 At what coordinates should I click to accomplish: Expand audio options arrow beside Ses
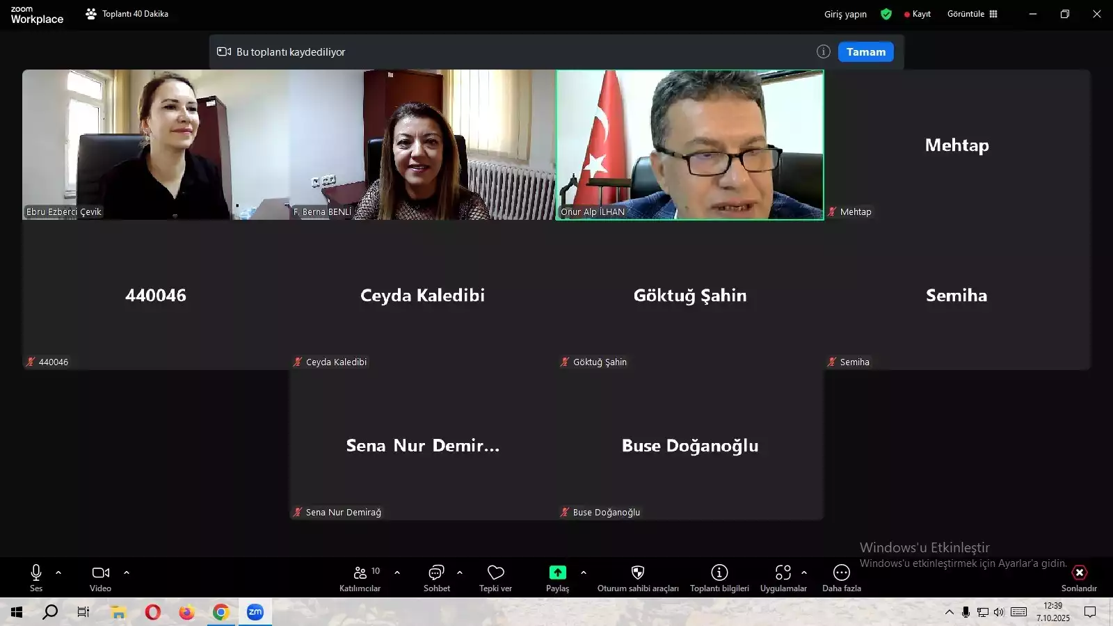[58, 572]
